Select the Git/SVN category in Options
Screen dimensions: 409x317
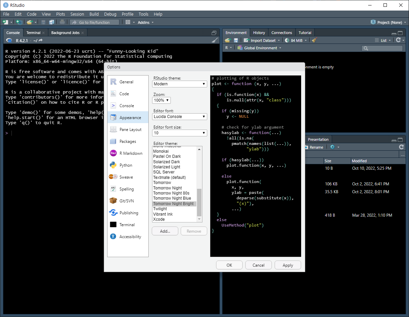128,201
